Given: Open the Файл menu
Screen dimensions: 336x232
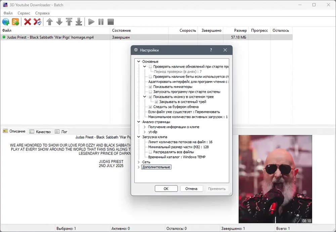Looking at the screenshot, I should click(x=8, y=13).
